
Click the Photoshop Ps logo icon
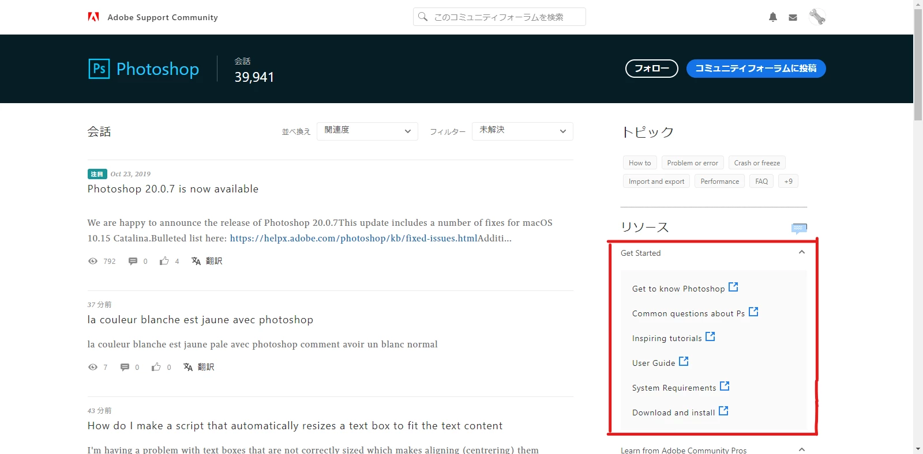[x=99, y=69]
